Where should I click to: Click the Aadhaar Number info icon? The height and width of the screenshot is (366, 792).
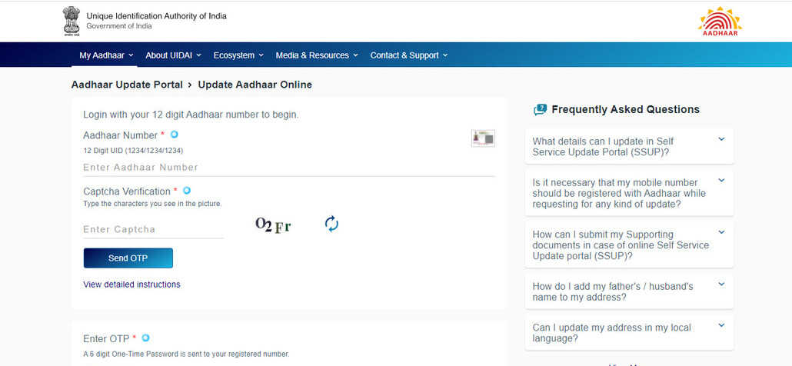point(175,135)
